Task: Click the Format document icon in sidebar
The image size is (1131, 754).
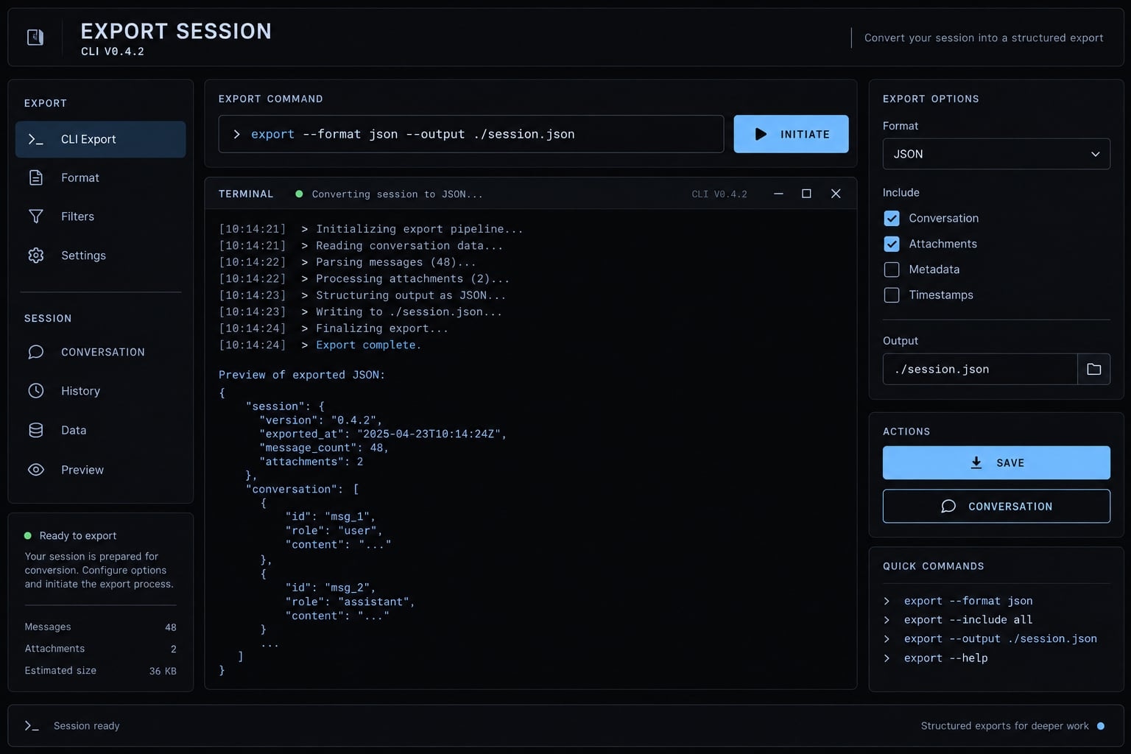Action: pyautogui.click(x=35, y=177)
